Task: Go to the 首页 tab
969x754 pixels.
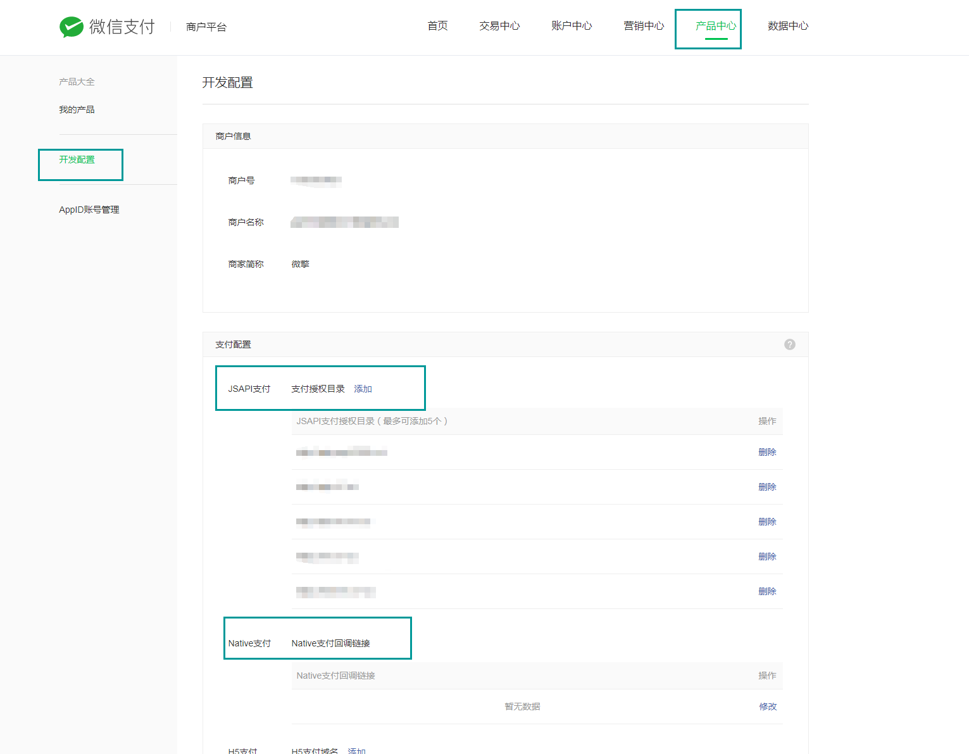Action: 437,26
